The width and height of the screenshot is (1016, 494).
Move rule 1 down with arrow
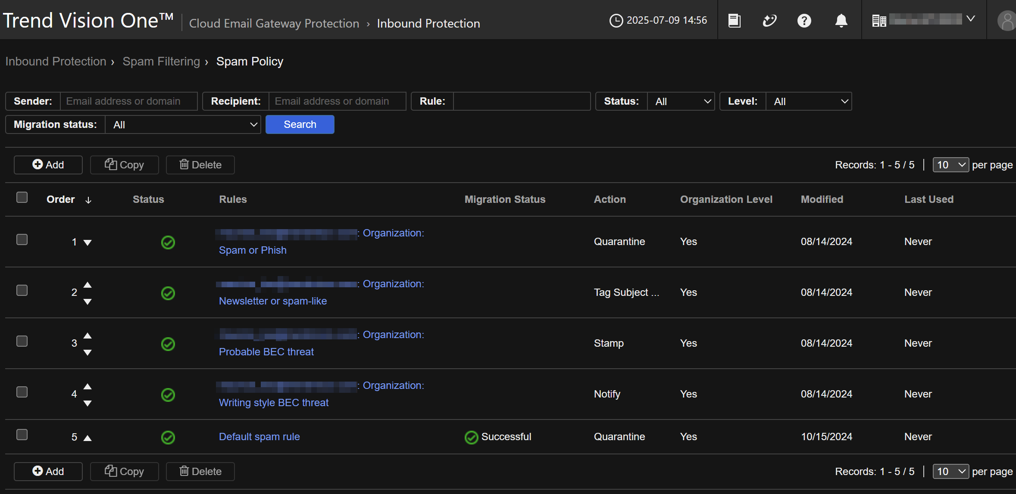[88, 242]
